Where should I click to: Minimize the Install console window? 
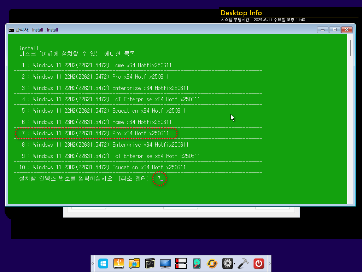click(x=322, y=30)
